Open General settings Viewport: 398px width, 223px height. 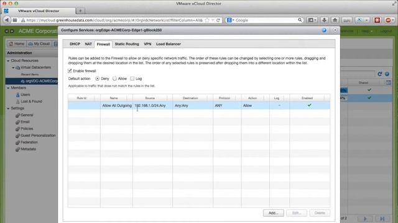pos(27,115)
